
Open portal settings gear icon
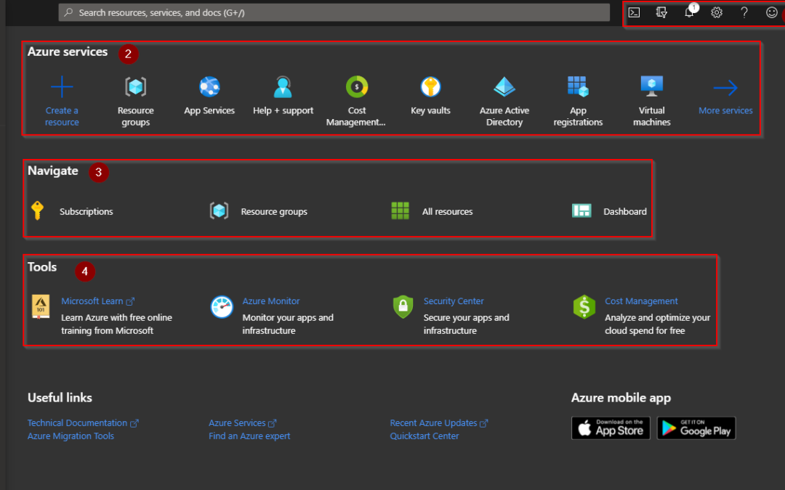(x=717, y=12)
